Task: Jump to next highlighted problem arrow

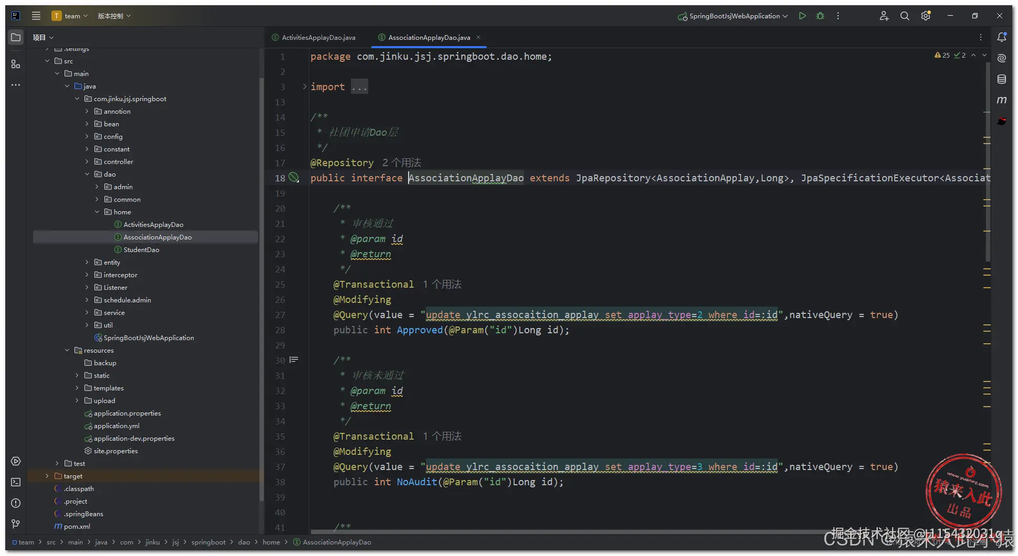Action: [984, 55]
